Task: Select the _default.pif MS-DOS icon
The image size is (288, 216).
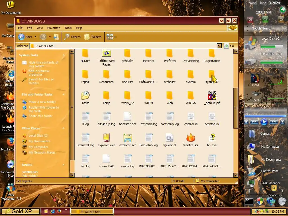Action: tap(212, 95)
